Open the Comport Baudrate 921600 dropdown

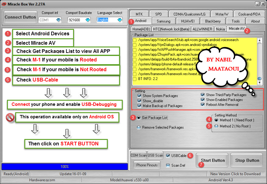point(87,20)
